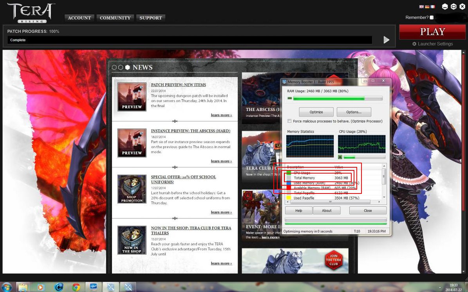Switch to second TERA launcher taskbar icon
The image size is (468, 292).
[x=128, y=287]
